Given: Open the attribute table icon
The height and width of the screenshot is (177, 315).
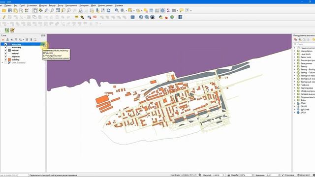Looking at the screenshot, I should tap(151, 10).
